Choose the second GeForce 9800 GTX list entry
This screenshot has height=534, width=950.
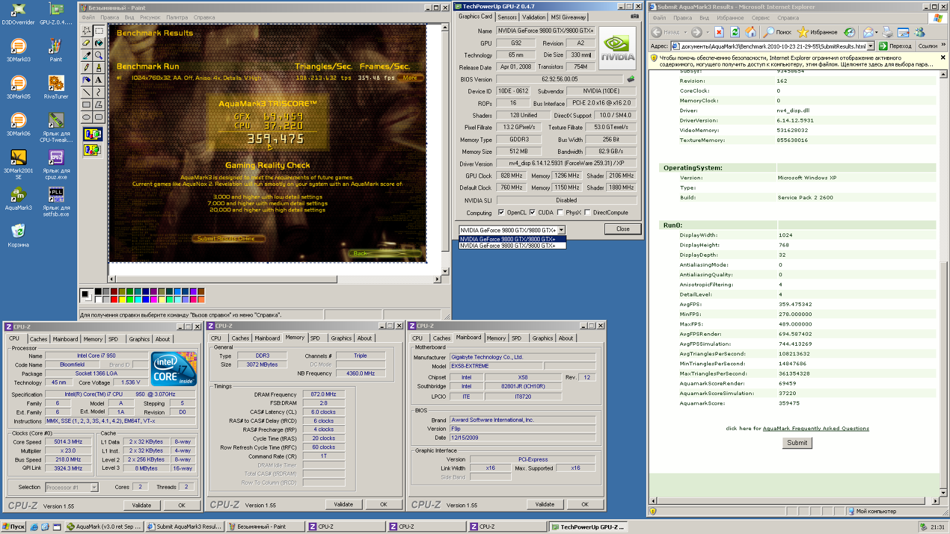click(512, 245)
